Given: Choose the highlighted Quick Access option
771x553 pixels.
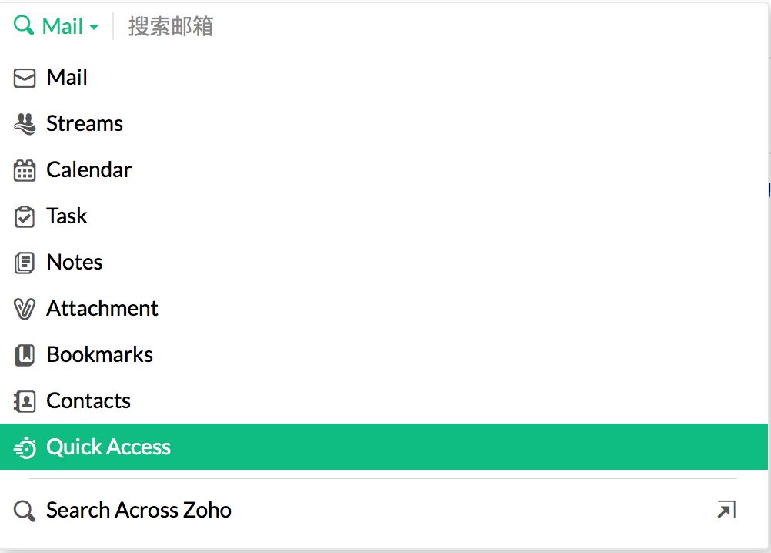Looking at the screenshot, I should point(108,447).
